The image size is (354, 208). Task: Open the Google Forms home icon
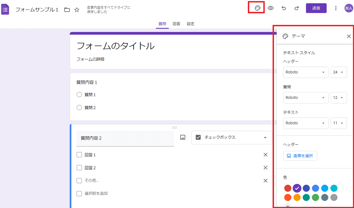[x=5, y=9]
